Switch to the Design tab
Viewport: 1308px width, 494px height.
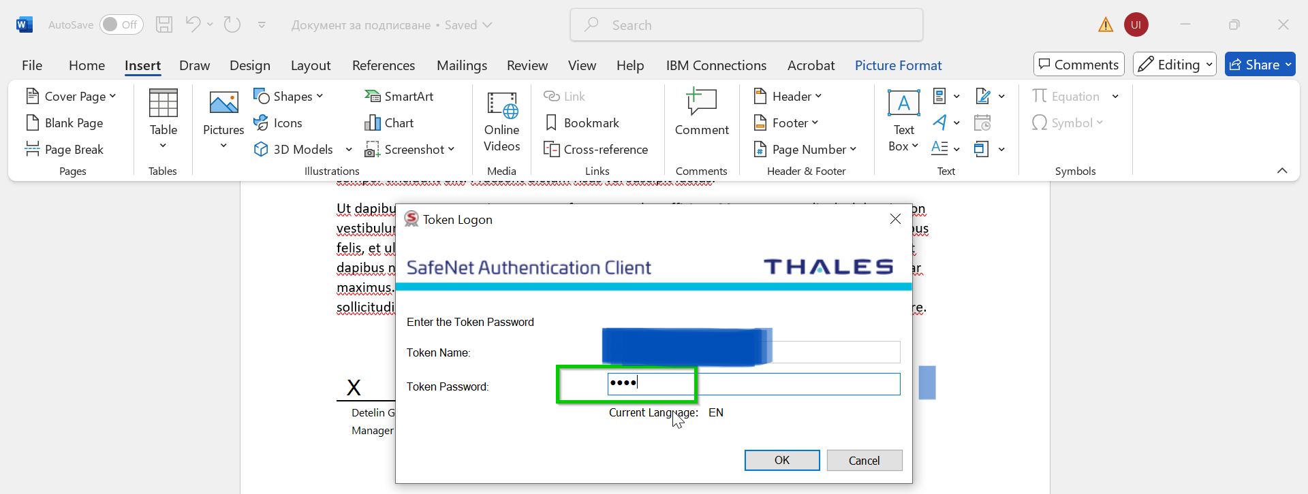tap(250, 65)
